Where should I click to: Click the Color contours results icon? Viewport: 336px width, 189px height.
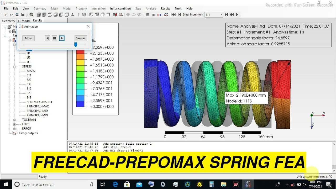(159, 15)
